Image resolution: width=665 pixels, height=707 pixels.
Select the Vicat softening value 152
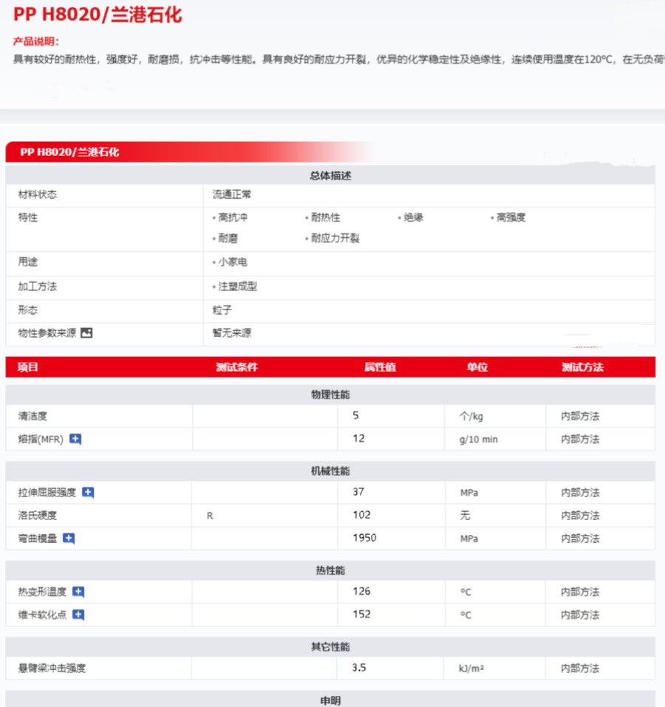coord(361,614)
